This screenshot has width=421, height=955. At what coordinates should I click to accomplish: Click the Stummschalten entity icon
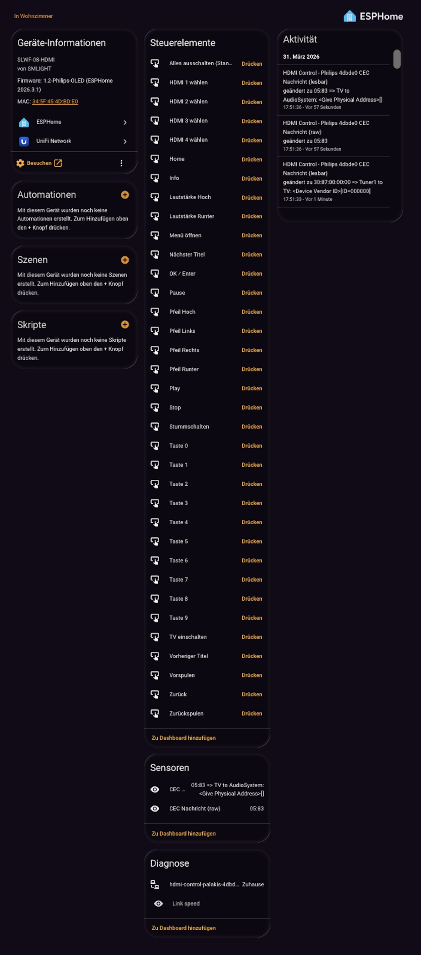point(155,427)
